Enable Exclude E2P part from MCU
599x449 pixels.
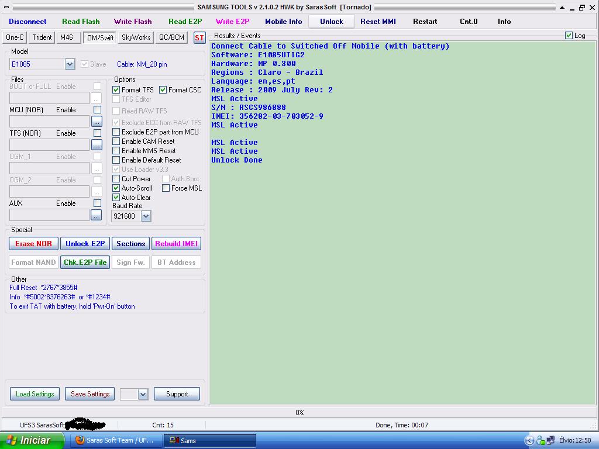coord(116,132)
